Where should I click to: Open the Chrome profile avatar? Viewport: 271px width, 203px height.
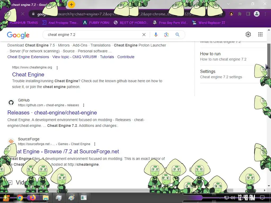(x=257, y=14)
